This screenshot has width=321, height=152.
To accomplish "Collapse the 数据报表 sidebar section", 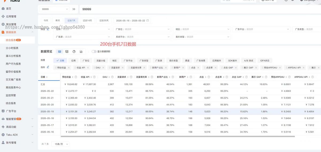I will pyautogui.click(x=32, y=32).
